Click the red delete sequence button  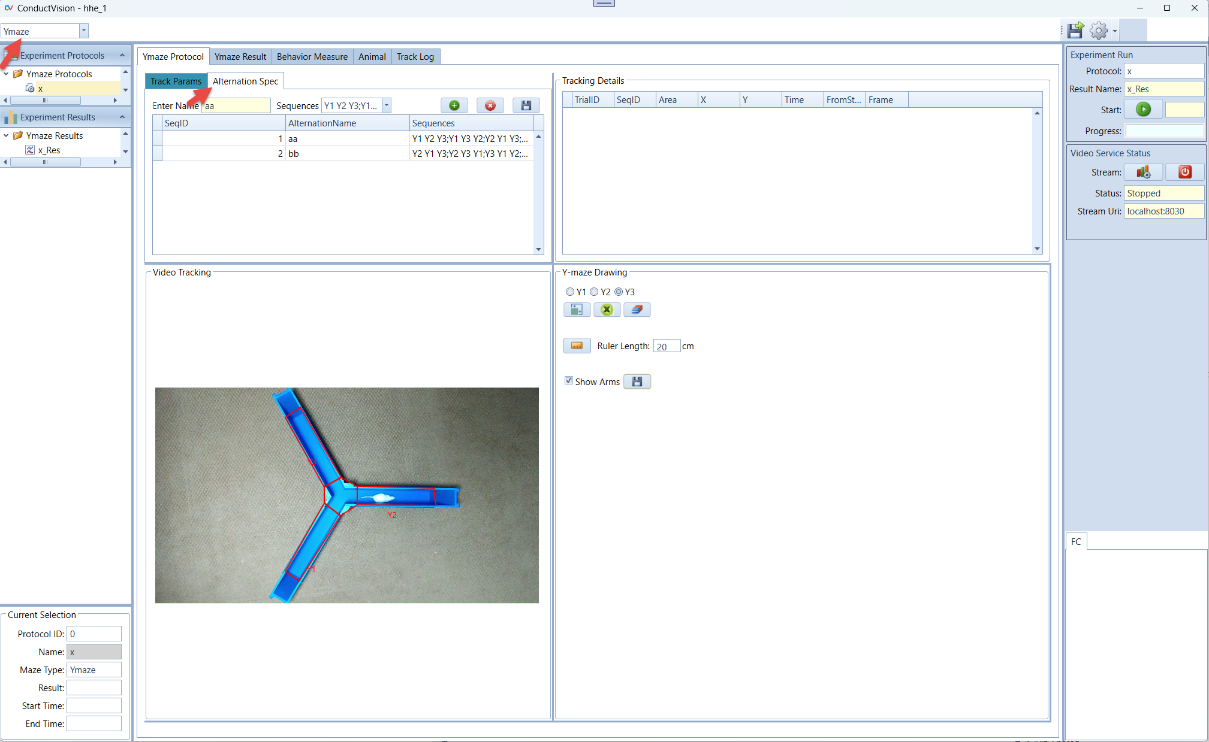click(x=490, y=105)
